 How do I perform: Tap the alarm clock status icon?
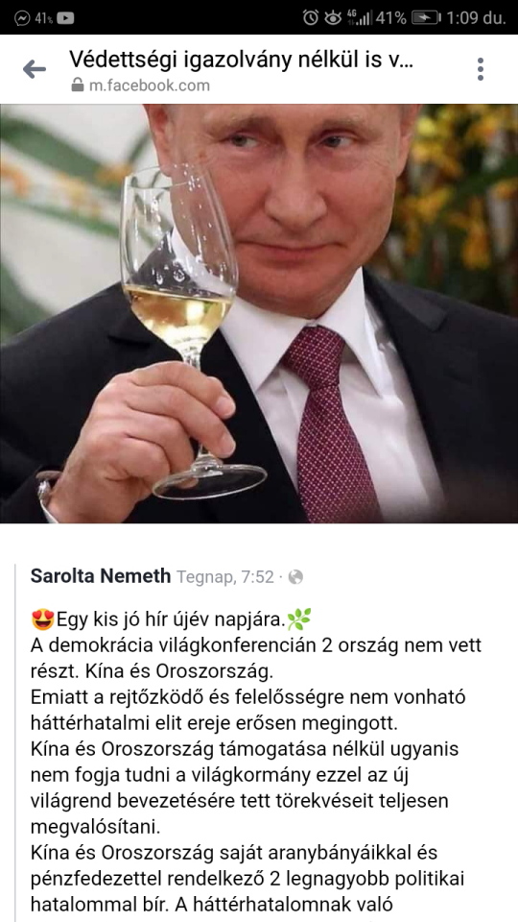click(311, 18)
